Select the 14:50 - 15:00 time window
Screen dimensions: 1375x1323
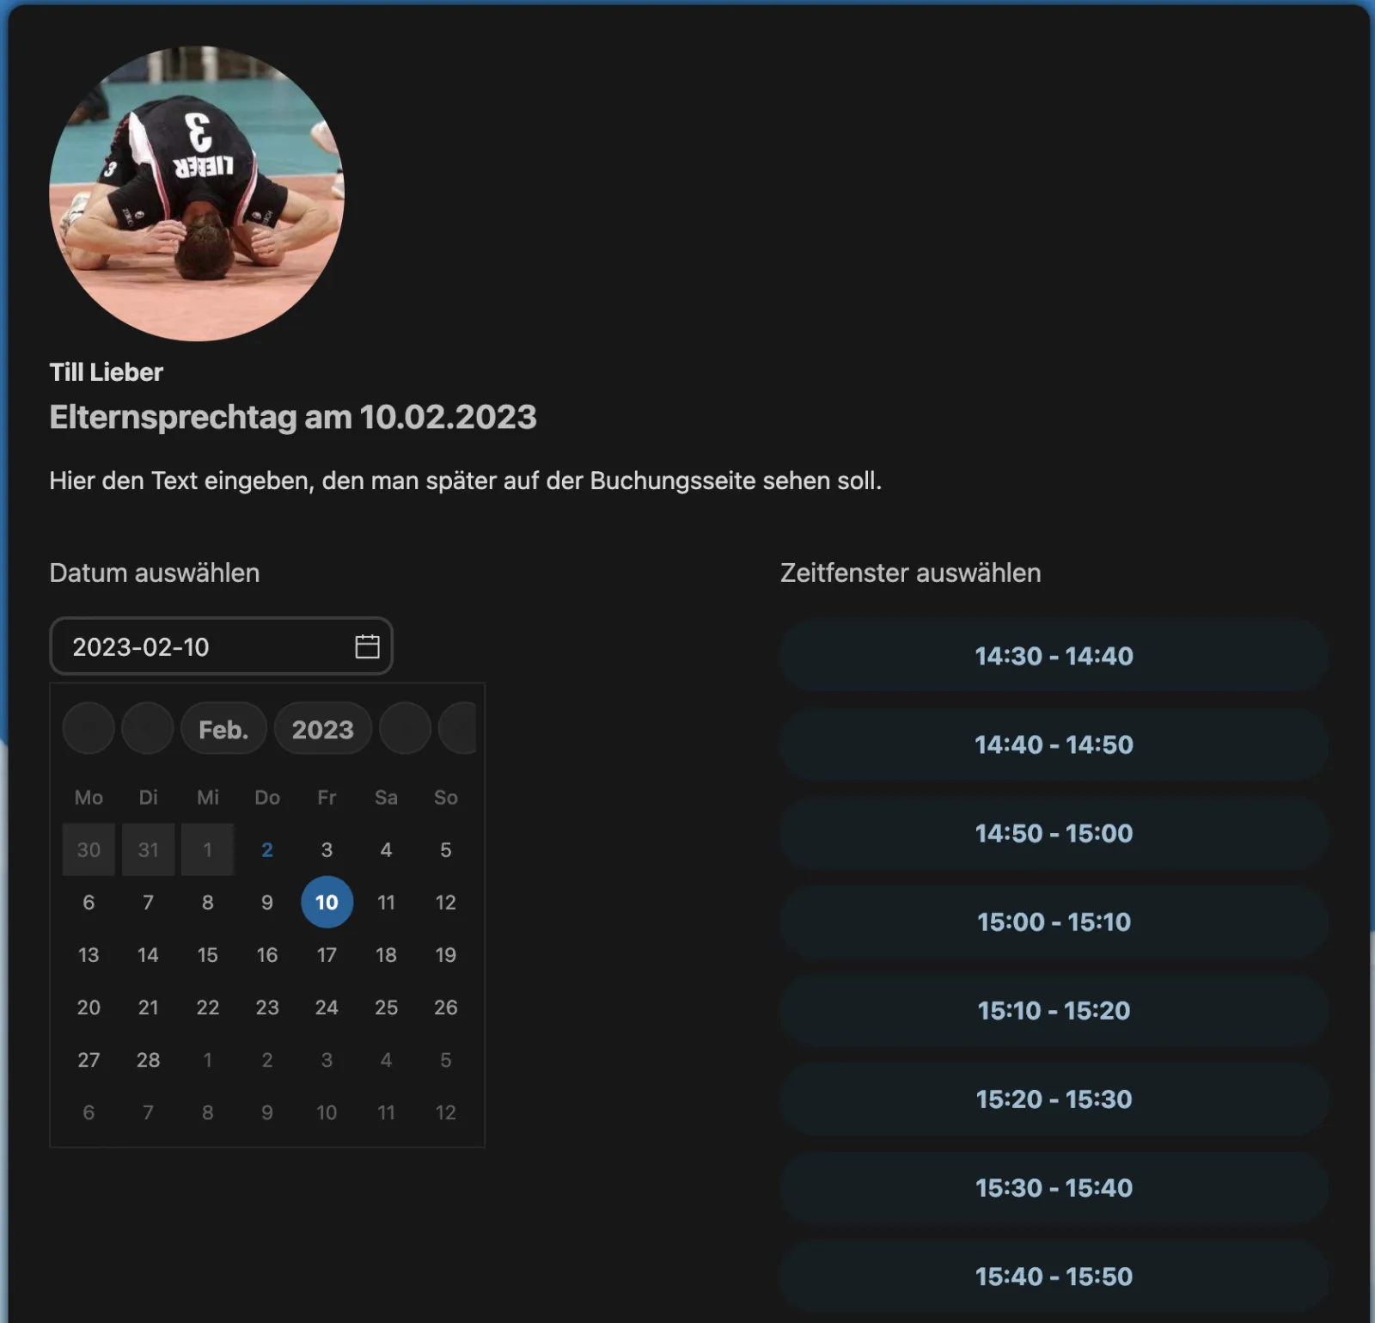(1054, 833)
